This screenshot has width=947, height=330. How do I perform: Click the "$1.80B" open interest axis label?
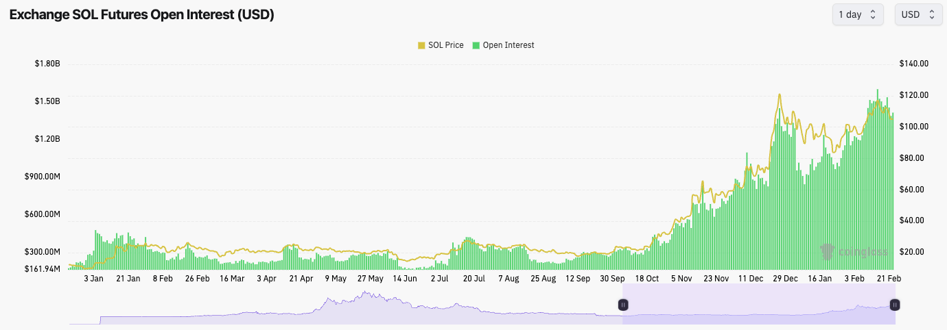[47, 64]
